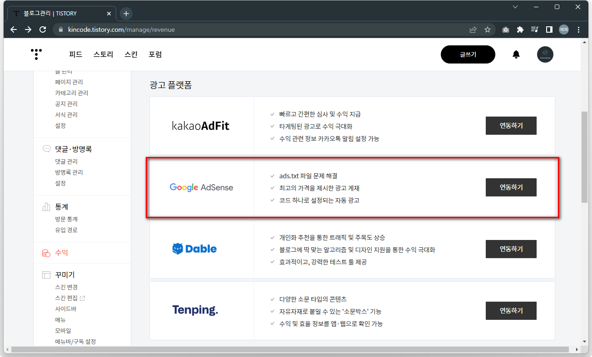
Task: Click the browser back arrow
Action: [14, 29]
